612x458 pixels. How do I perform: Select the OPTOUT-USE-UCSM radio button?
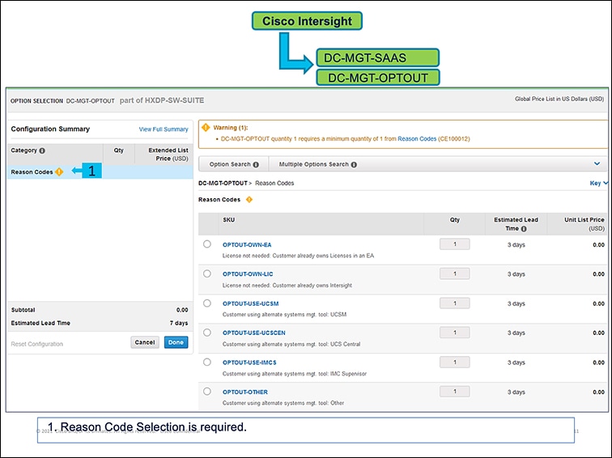click(x=207, y=303)
